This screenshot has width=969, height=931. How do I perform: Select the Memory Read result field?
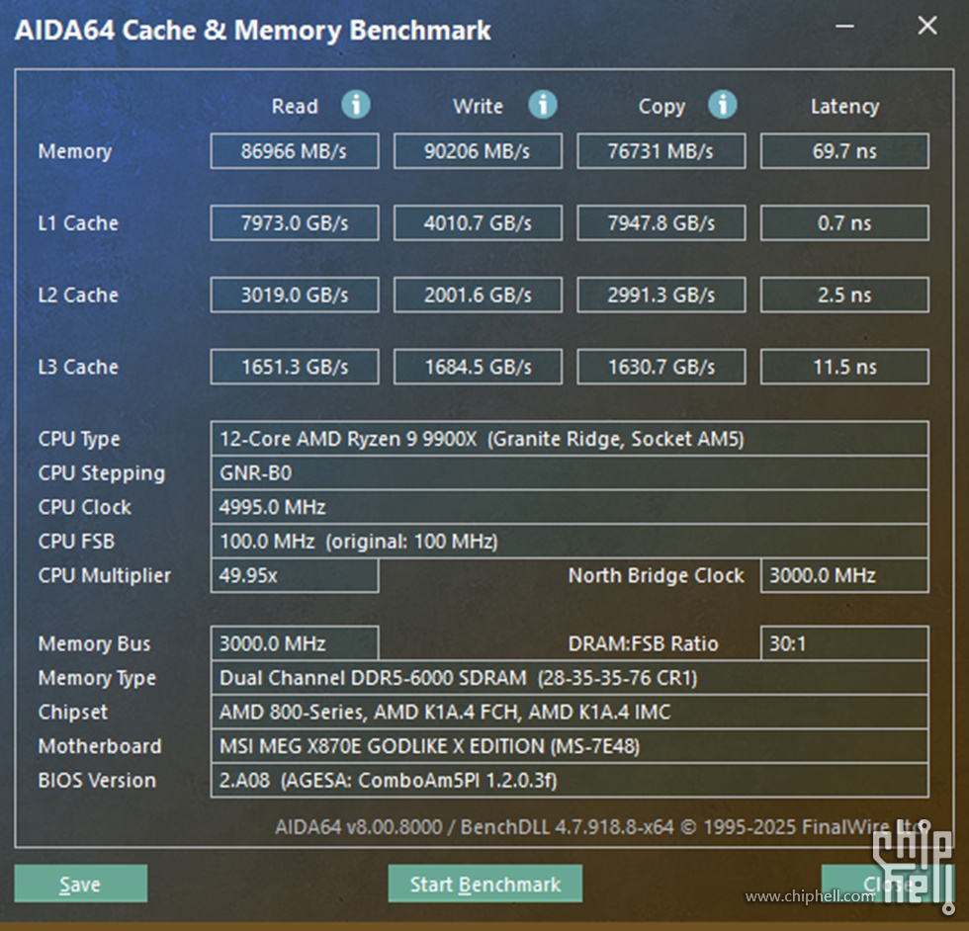pyautogui.click(x=295, y=151)
